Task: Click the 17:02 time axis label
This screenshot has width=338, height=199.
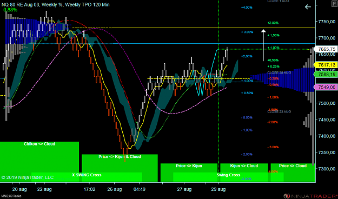Action: pyautogui.click(x=89, y=189)
